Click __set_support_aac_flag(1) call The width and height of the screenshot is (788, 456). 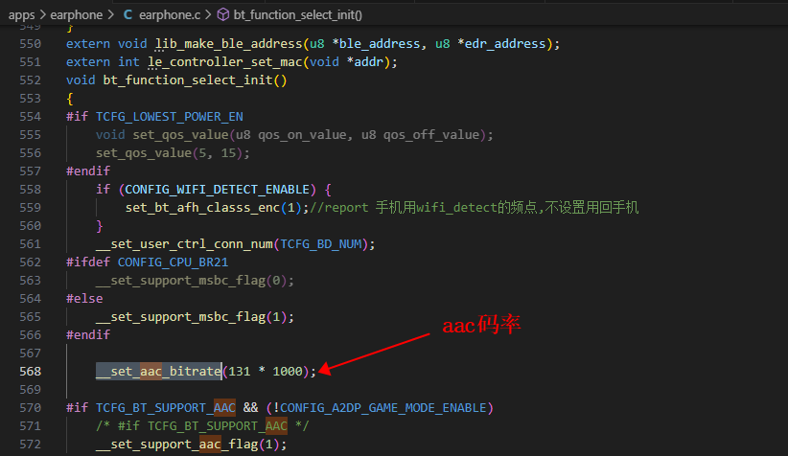(x=191, y=444)
